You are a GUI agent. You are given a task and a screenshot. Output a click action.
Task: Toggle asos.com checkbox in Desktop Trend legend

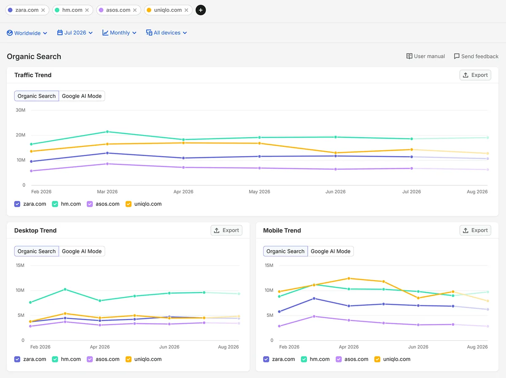pyautogui.click(x=90, y=359)
